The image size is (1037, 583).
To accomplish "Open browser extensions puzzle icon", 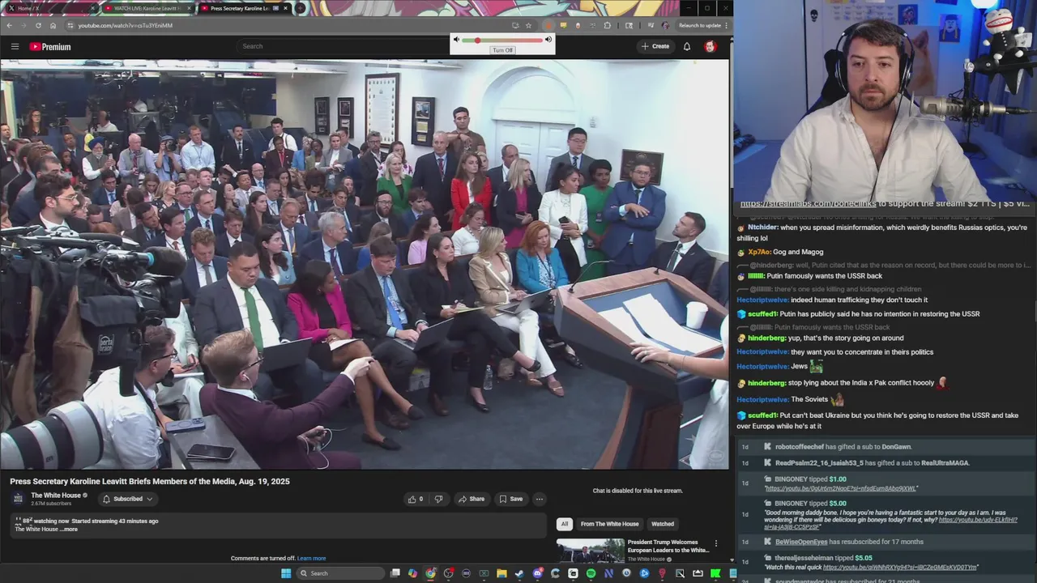I will tap(607, 25).
